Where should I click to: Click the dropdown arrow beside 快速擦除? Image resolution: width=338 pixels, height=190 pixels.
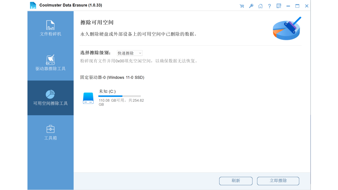[x=140, y=53]
